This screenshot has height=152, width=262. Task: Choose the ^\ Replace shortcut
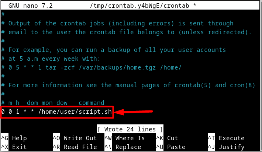tap(123, 147)
